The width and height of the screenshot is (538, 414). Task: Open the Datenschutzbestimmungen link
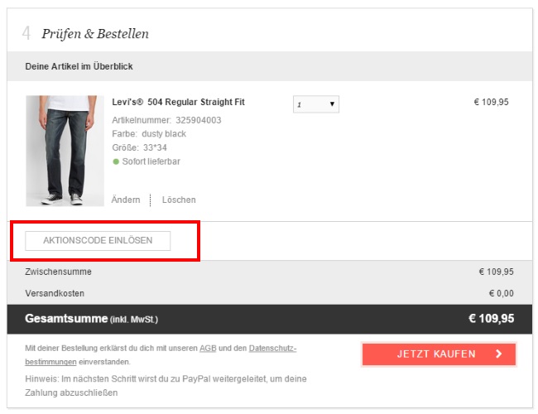pyautogui.click(x=273, y=348)
